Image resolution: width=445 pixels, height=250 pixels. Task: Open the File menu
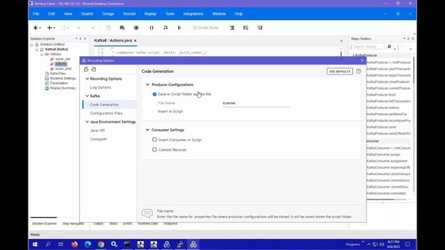[36, 14]
